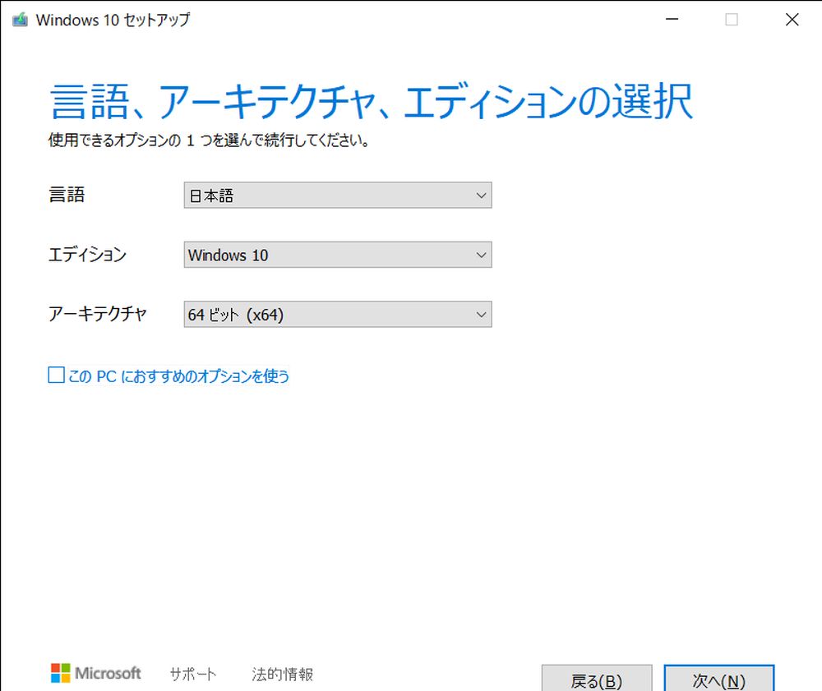Click the Windows 10 セットアップ title bar text

coord(111,20)
